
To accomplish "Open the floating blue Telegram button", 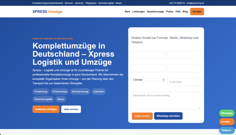I will tap(227, 130).
